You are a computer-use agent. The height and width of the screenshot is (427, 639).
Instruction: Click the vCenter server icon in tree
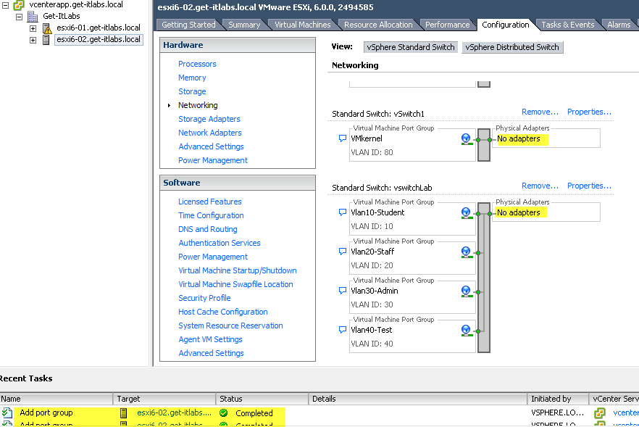point(19,4)
